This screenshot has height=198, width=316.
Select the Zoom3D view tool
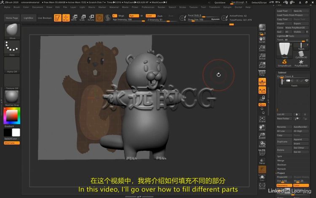tap(262, 136)
